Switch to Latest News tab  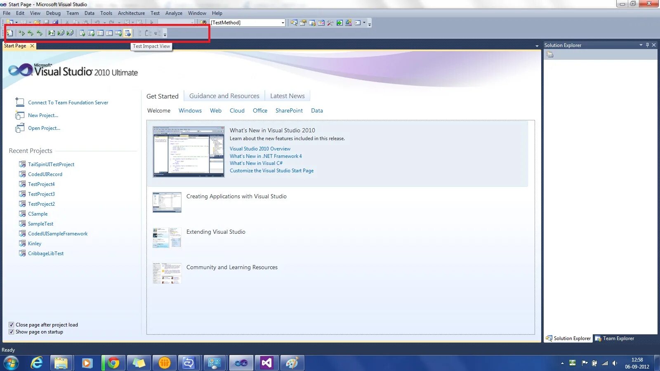click(x=288, y=96)
